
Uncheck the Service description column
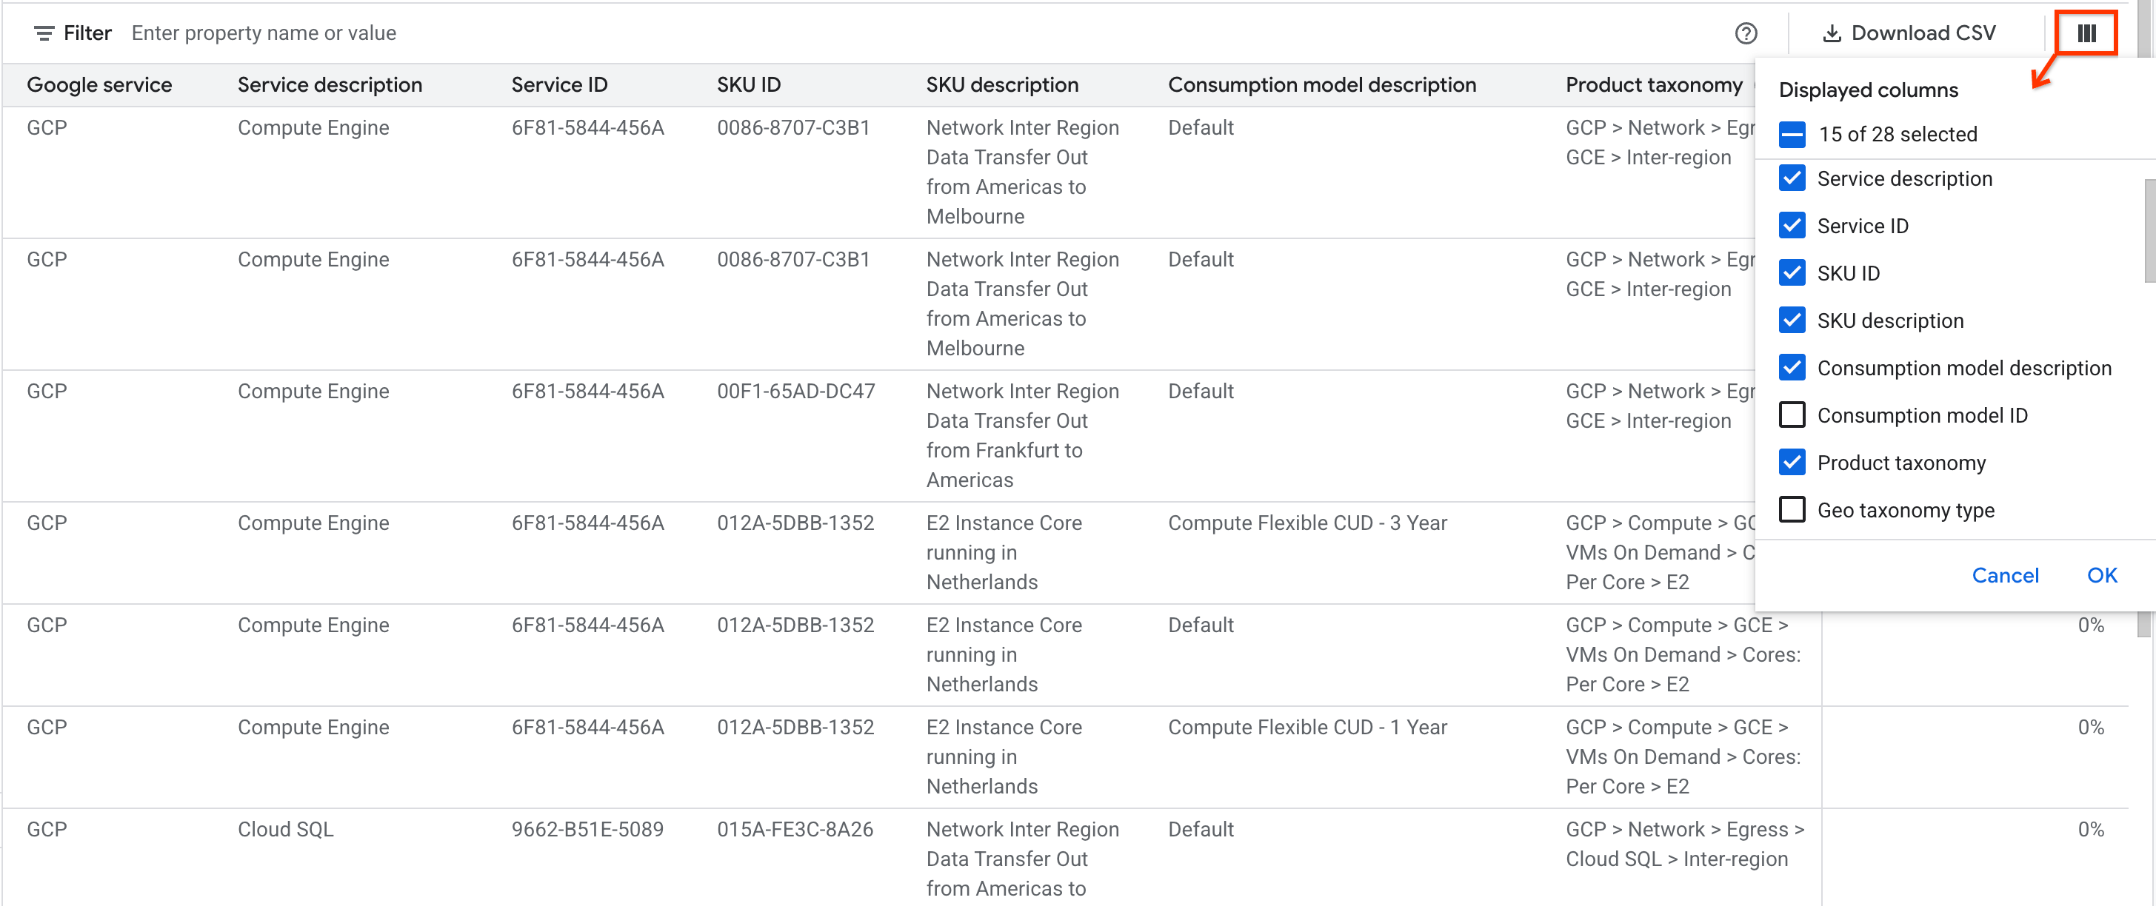pyautogui.click(x=1792, y=178)
